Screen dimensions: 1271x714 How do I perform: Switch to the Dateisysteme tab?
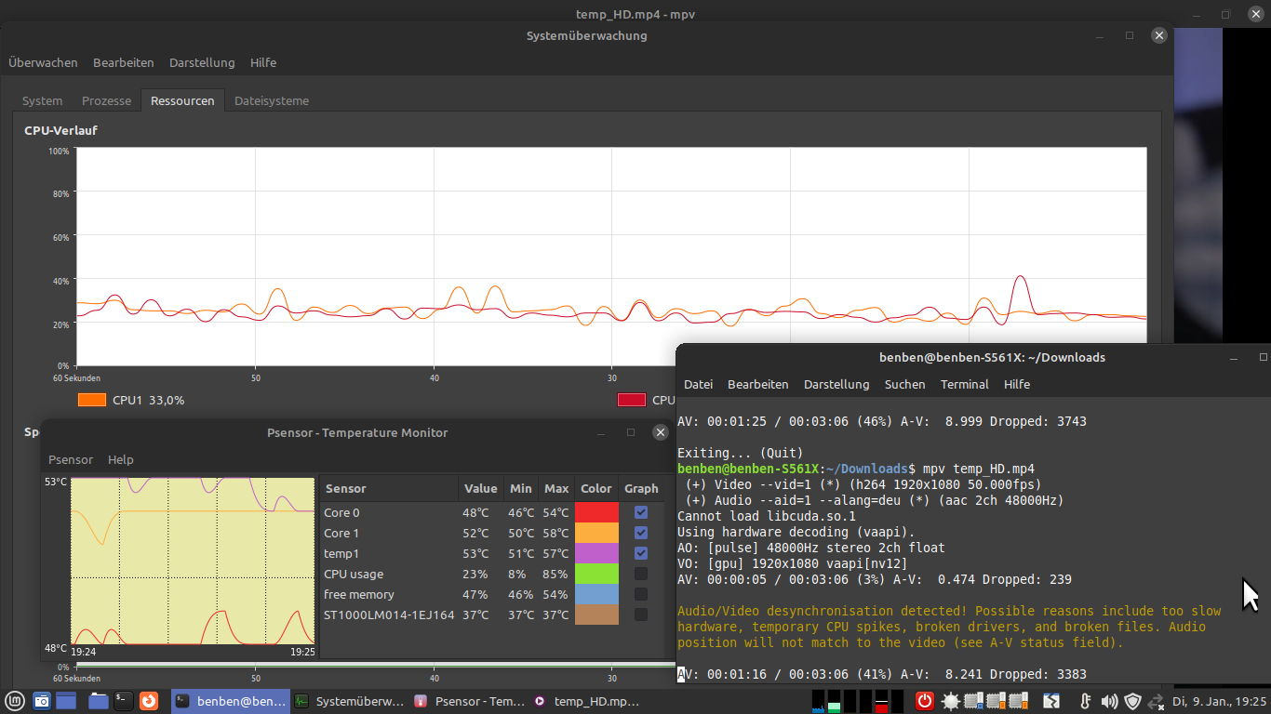point(272,100)
